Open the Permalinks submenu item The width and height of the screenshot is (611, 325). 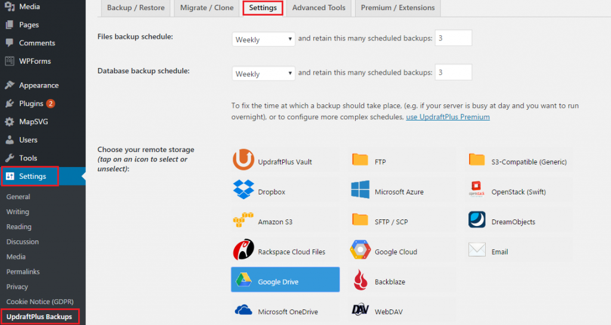(x=23, y=272)
